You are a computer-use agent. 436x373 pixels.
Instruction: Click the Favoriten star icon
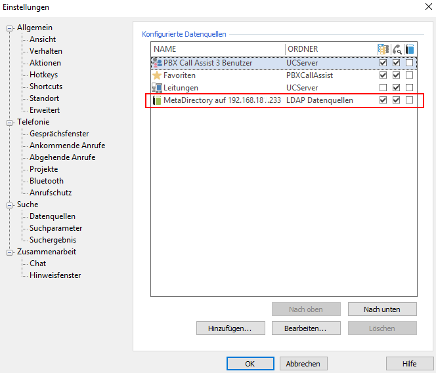coord(157,75)
